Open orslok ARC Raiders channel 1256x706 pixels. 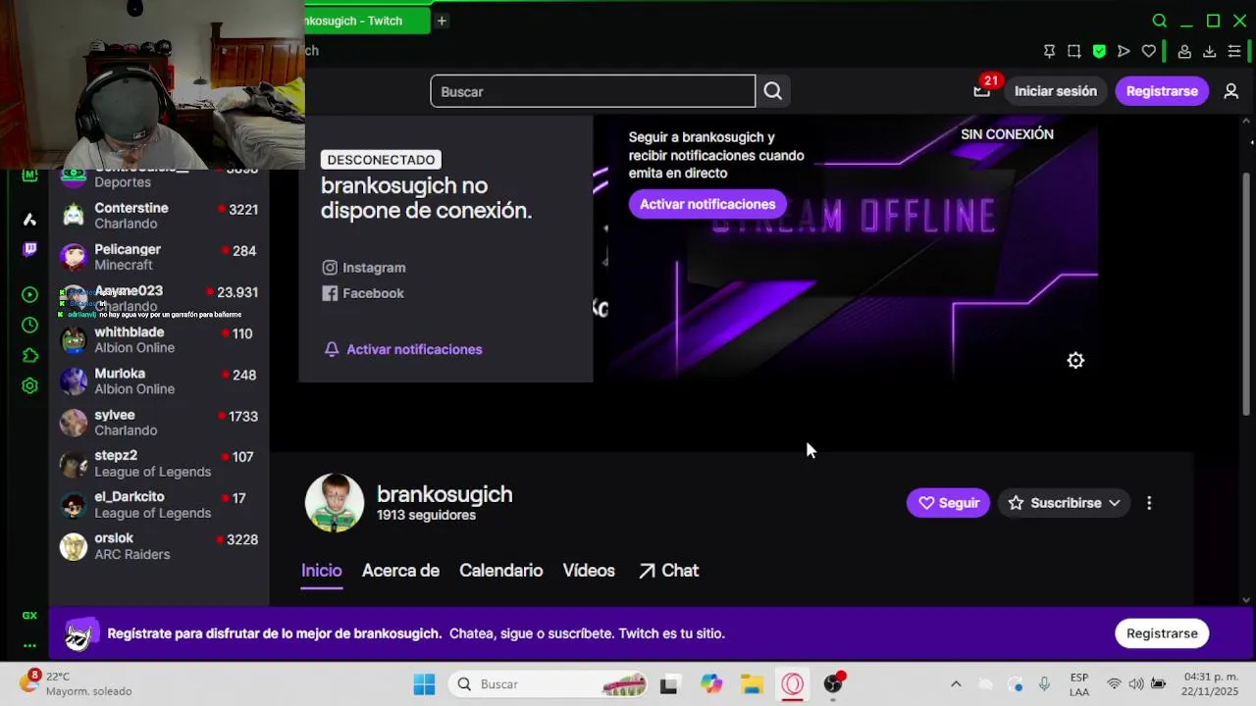[159, 546]
